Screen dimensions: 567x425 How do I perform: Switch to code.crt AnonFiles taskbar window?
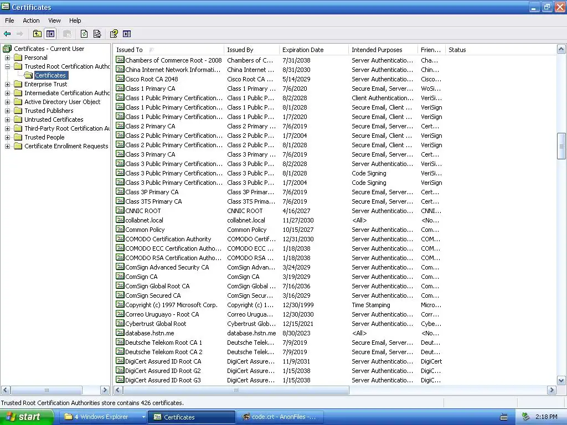pyautogui.click(x=280, y=417)
